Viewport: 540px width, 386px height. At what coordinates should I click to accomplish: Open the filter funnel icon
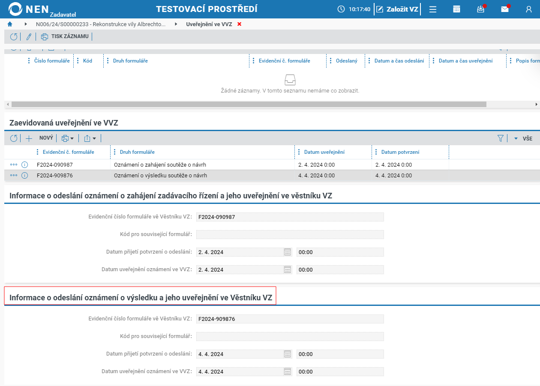point(500,138)
